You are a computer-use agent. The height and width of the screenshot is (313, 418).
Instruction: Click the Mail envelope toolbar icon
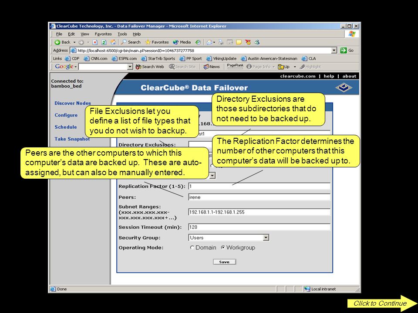point(209,42)
